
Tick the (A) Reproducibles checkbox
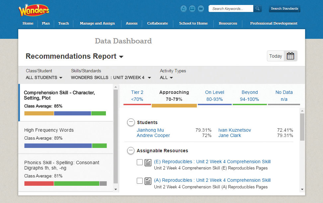click(140, 181)
